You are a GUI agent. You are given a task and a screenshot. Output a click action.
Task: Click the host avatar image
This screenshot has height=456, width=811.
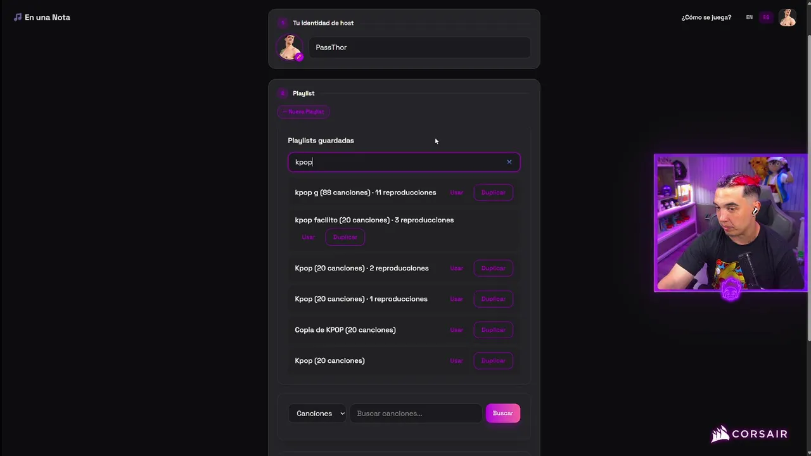click(x=290, y=47)
